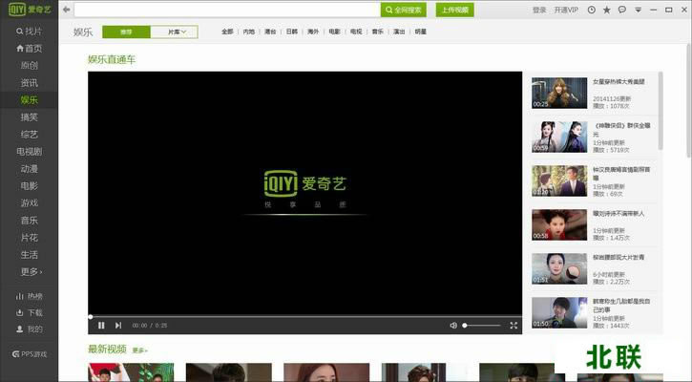
Task: Open the title bar menu dropdown arrow
Action: (x=637, y=10)
